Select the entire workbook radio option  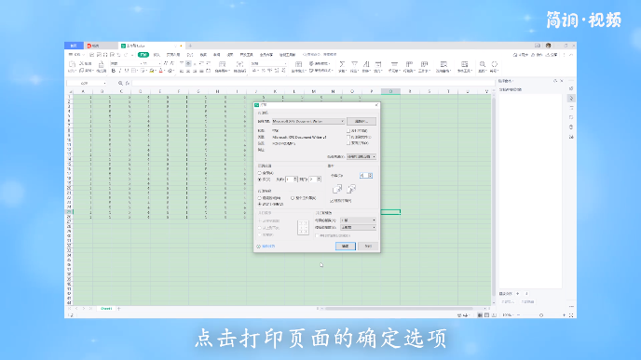(x=293, y=198)
